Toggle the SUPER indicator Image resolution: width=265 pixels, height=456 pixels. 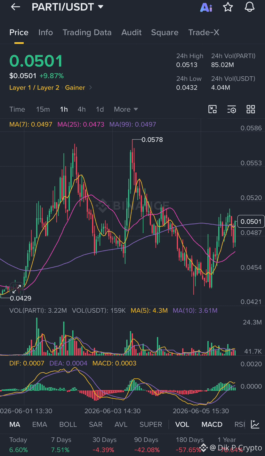pos(151,424)
